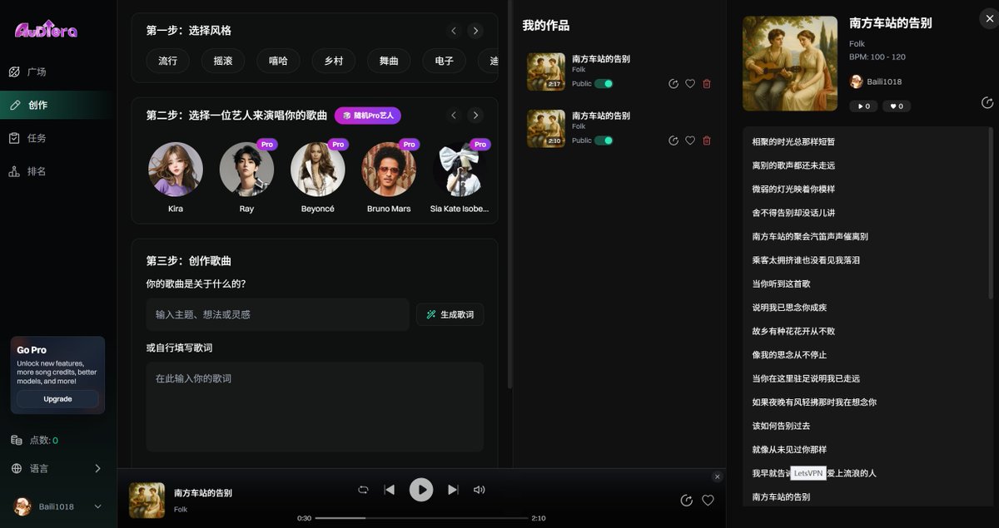Regenerate the second song (2:10)
999x528 pixels.
coord(673,141)
